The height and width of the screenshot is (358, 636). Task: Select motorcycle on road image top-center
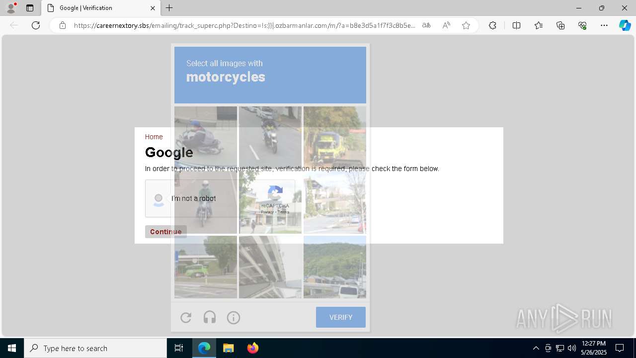[x=270, y=138]
